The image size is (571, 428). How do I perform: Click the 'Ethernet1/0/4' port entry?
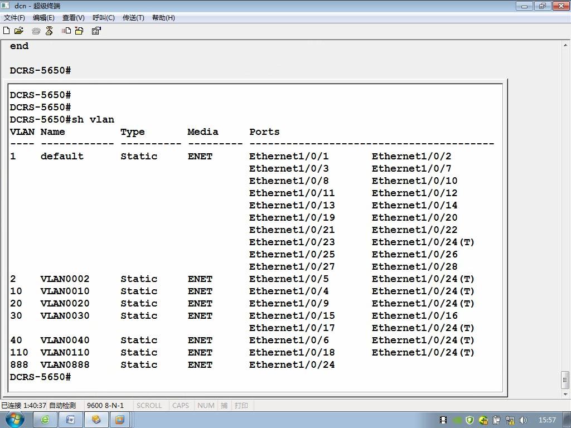(x=289, y=291)
